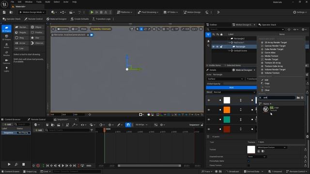Toggle visibility of the dark red layer
This screenshot has width=310, height=174.
tap(209, 129)
